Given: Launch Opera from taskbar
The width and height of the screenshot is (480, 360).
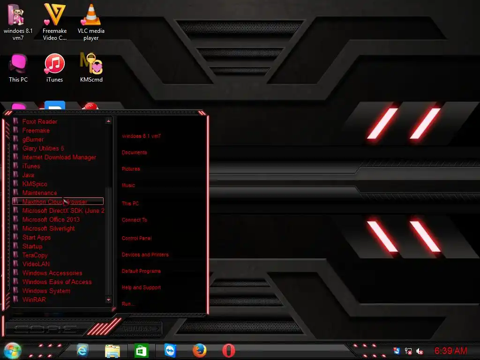Looking at the screenshot, I should coord(228,351).
